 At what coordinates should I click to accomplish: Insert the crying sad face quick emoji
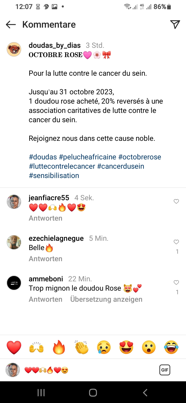click(x=104, y=347)
